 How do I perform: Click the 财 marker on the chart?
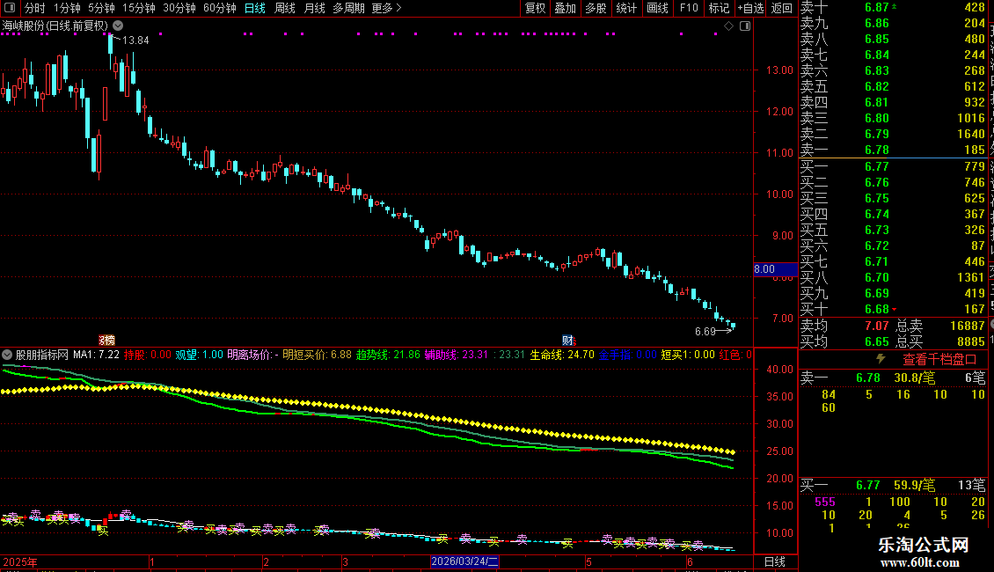[567, 341]
